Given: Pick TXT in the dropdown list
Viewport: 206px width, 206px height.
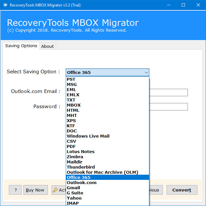Looking at the screenshot, I should tap(108, 100).
